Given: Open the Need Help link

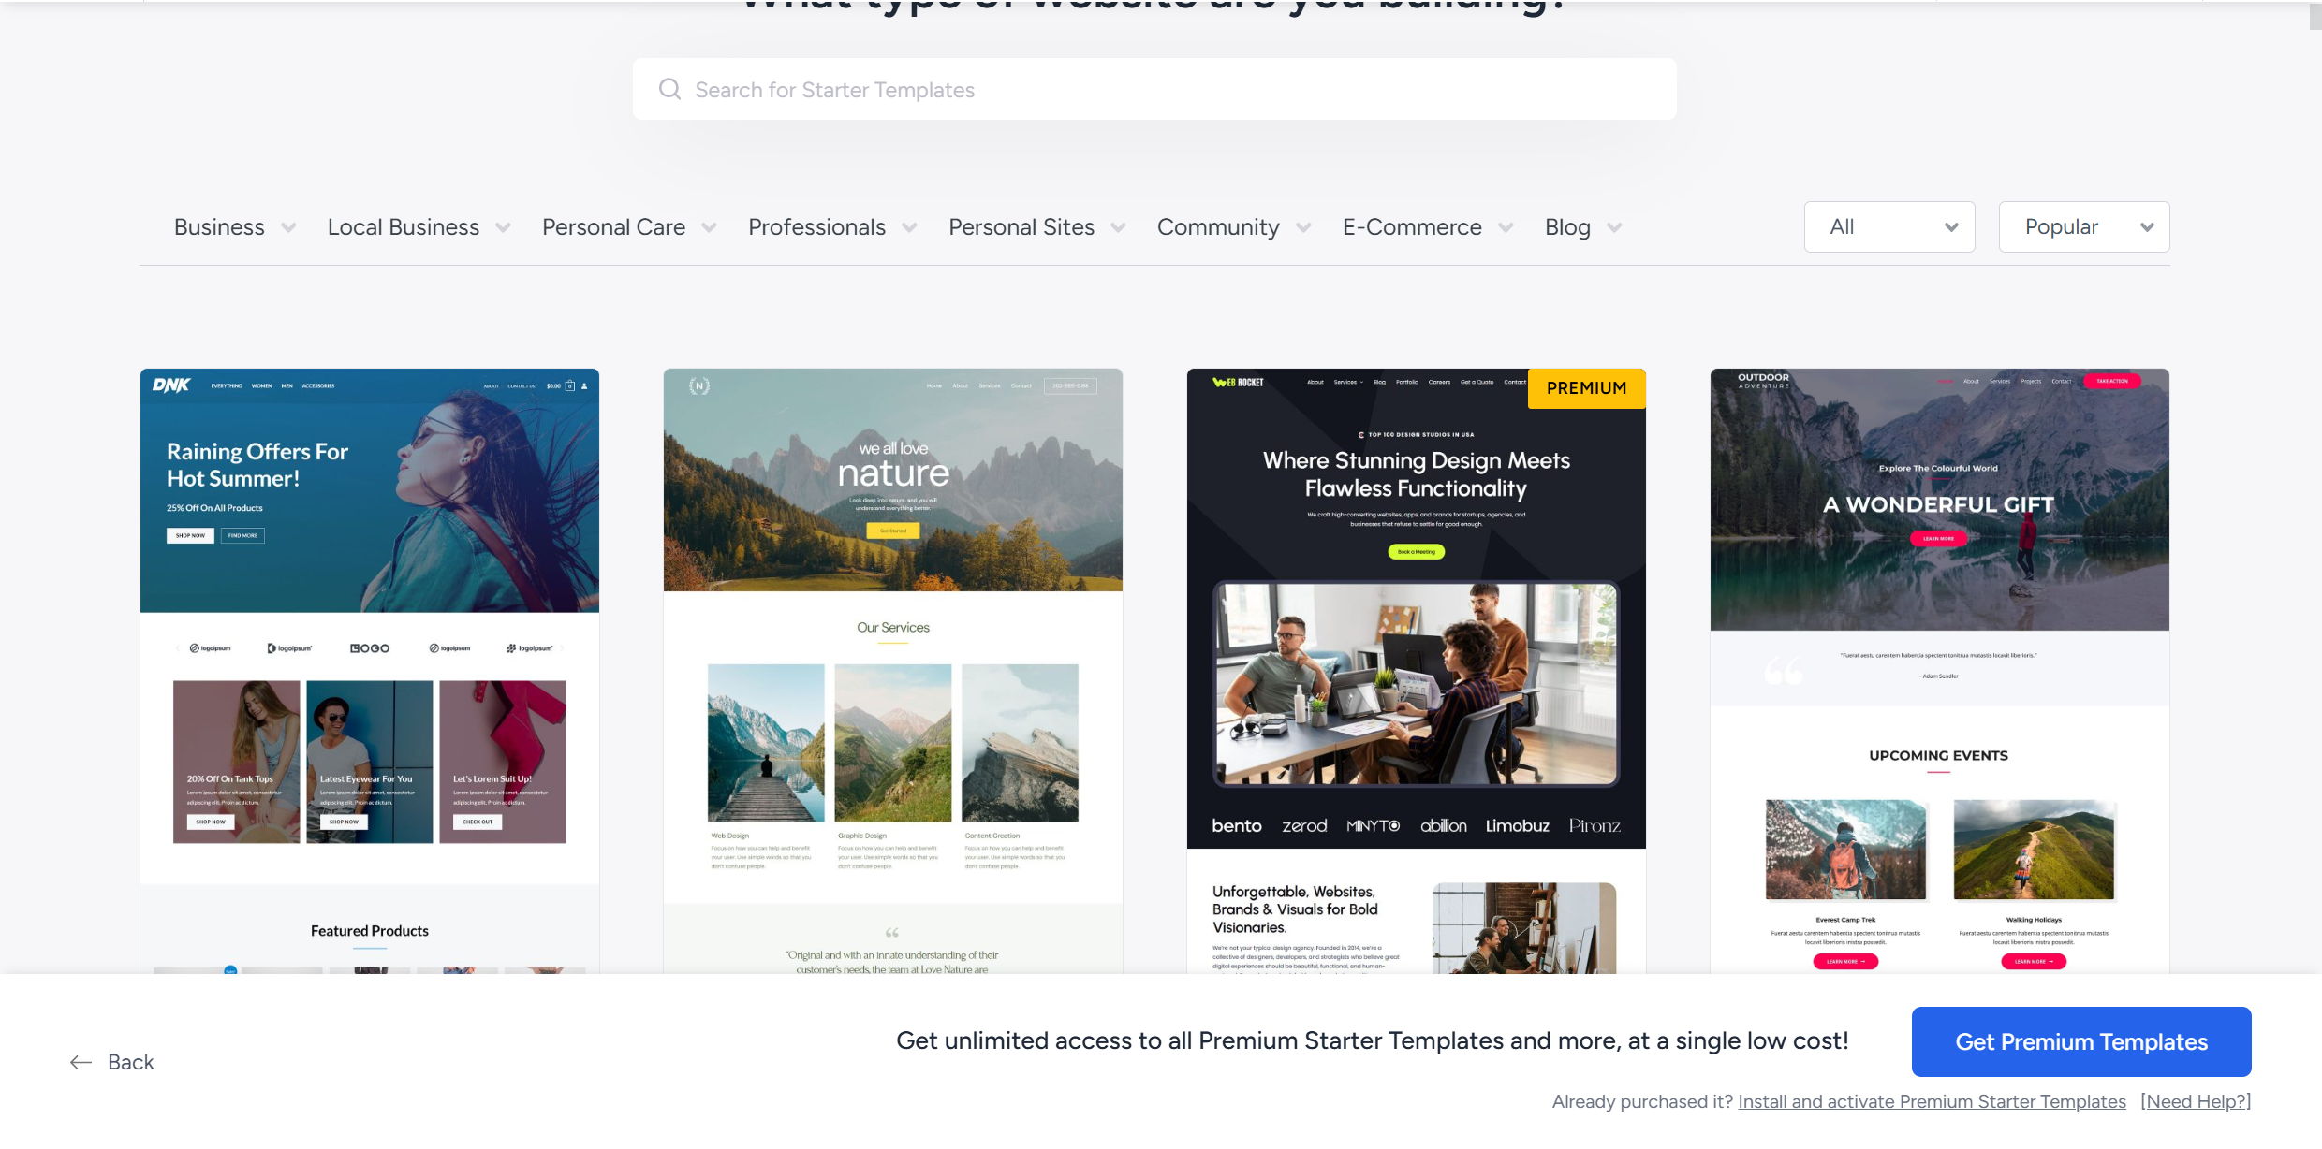Looking at the screenshot, I should coord(2196,1101).
